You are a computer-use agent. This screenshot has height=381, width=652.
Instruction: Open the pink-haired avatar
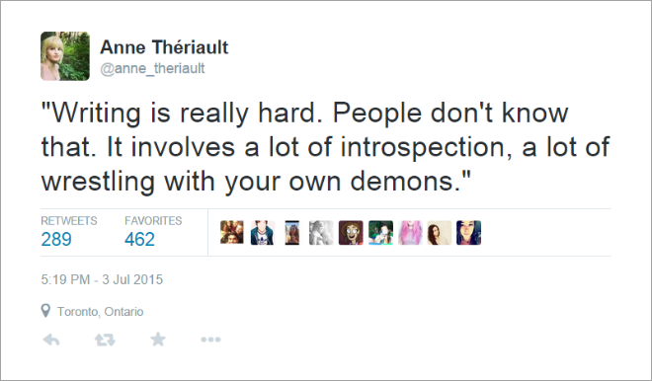click(x=410, y=233)
